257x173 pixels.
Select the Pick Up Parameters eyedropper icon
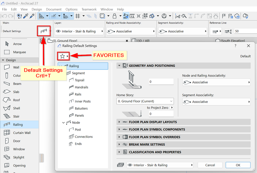[x=26, y=16]
